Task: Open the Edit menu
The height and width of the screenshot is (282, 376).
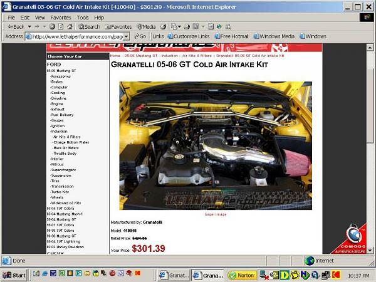Action: click(24, 18)
